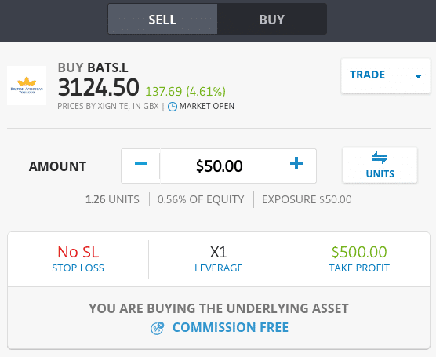
Task: Click the British American Tobacco logo
Action: (x=27, y=86)
